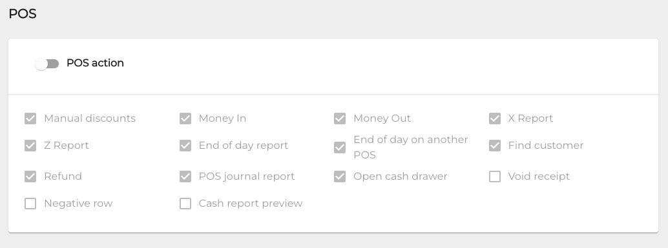Uncheck the End of day report checkbox
Image resolution: width=668 pixels, height=248 pixels.
coord(185,146)
